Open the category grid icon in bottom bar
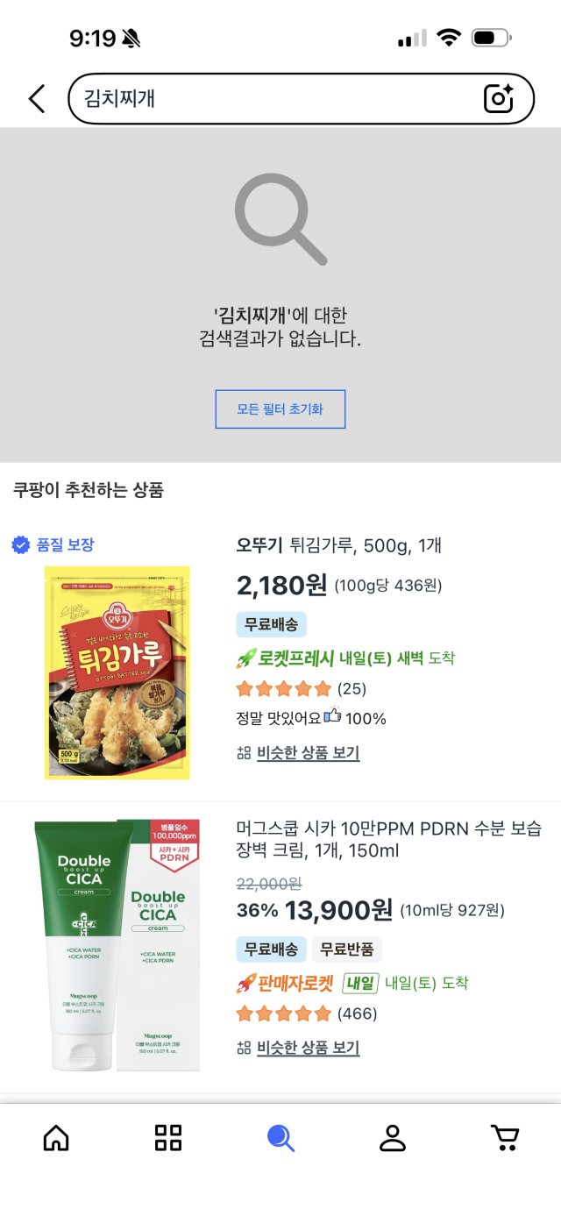This screenshot has width=561, height=1216. 168,1137
